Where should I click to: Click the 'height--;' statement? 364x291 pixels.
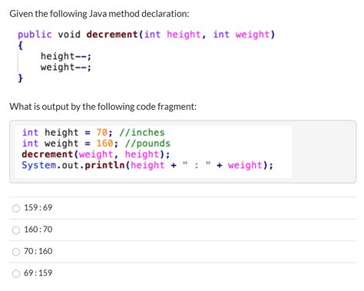(66, 56)
